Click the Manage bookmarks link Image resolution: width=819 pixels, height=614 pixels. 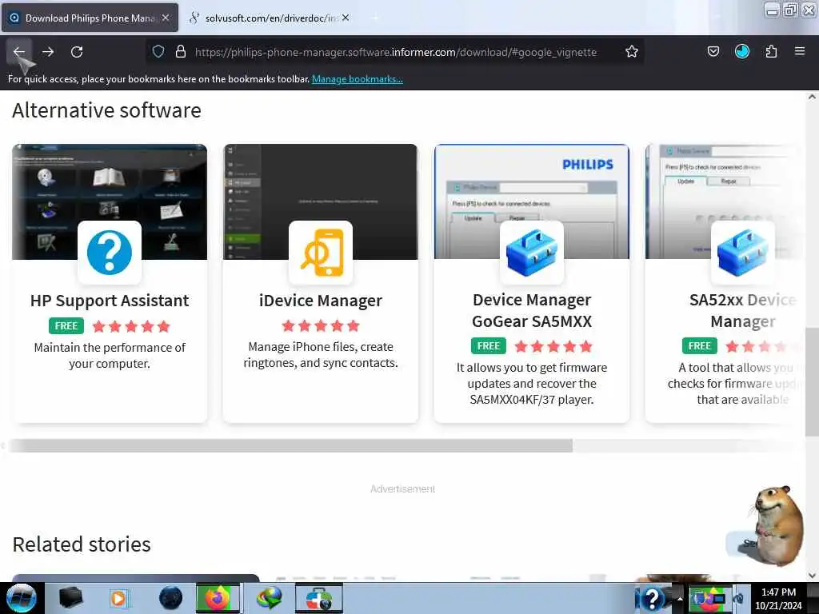click(358, 79)
